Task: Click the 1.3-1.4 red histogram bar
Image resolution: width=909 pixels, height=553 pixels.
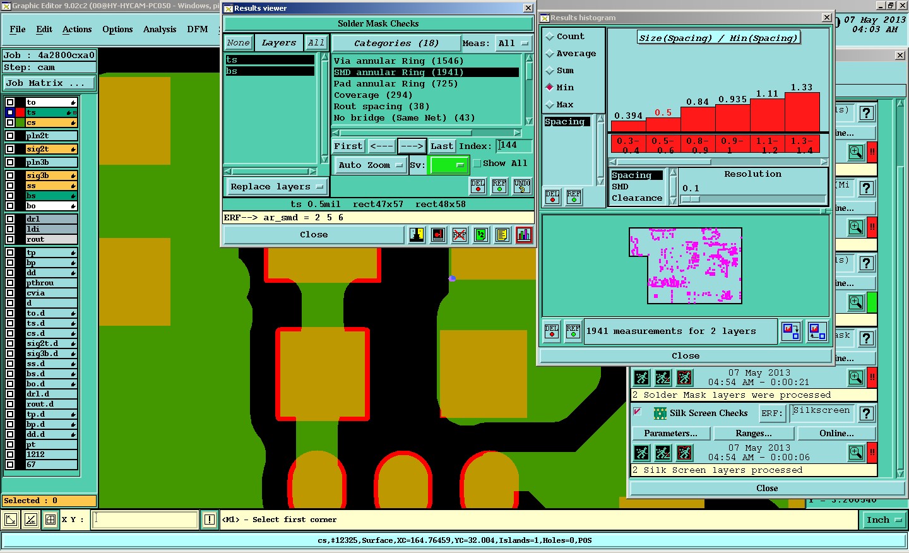Action: (802, 112)
